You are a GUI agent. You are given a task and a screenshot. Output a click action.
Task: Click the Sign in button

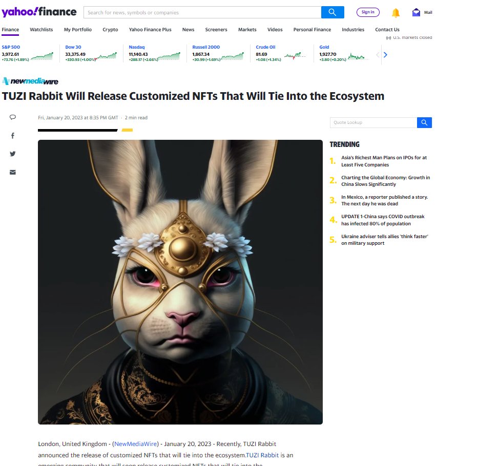point(368,12)
